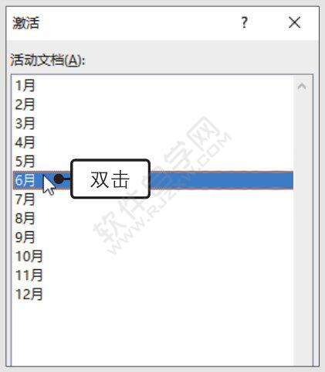Click the scrollbar up arrow
Image resolution: width=325 pixels, height=372 pixels.
tap(302, 87)
